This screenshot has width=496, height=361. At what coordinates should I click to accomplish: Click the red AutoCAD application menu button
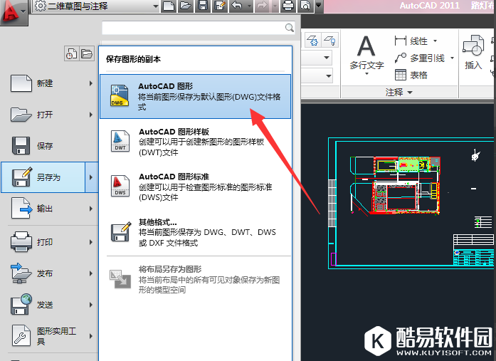click(13, 10)
